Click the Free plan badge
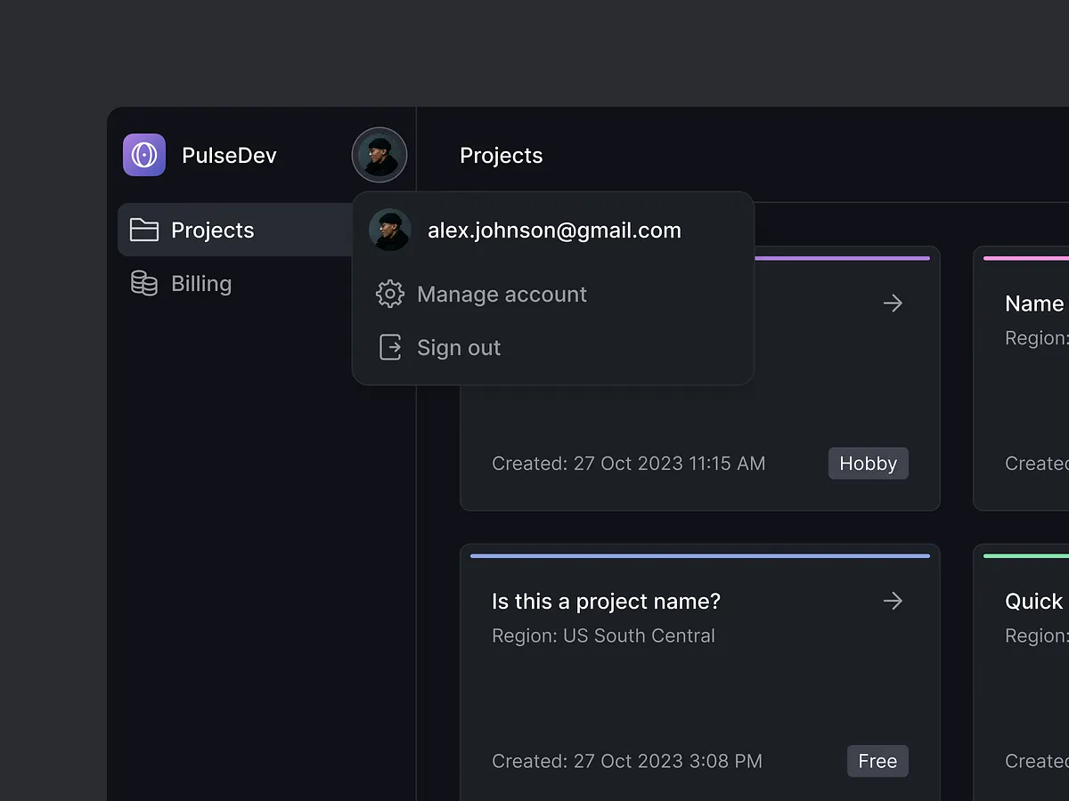The width and height of the screenshot is (1069, 801). coord(877,761)
